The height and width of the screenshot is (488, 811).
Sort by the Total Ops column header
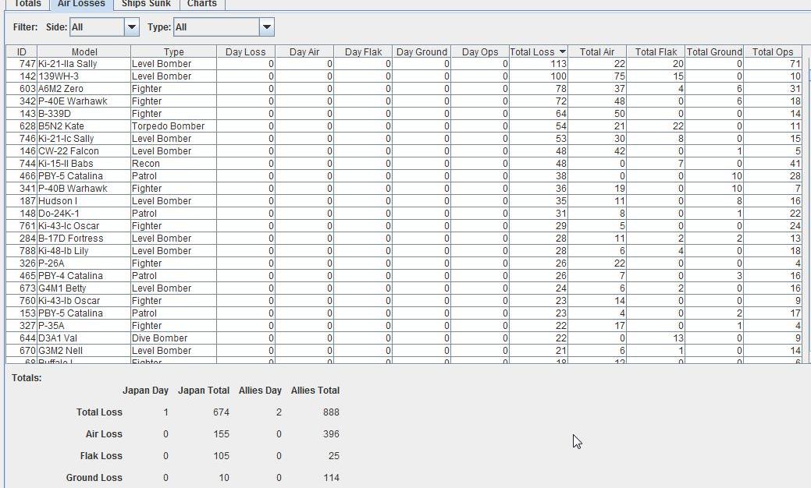click(773, 51)
